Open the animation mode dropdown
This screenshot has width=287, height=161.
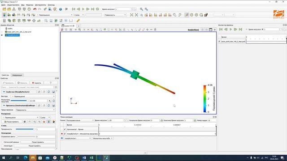[80, 120]
